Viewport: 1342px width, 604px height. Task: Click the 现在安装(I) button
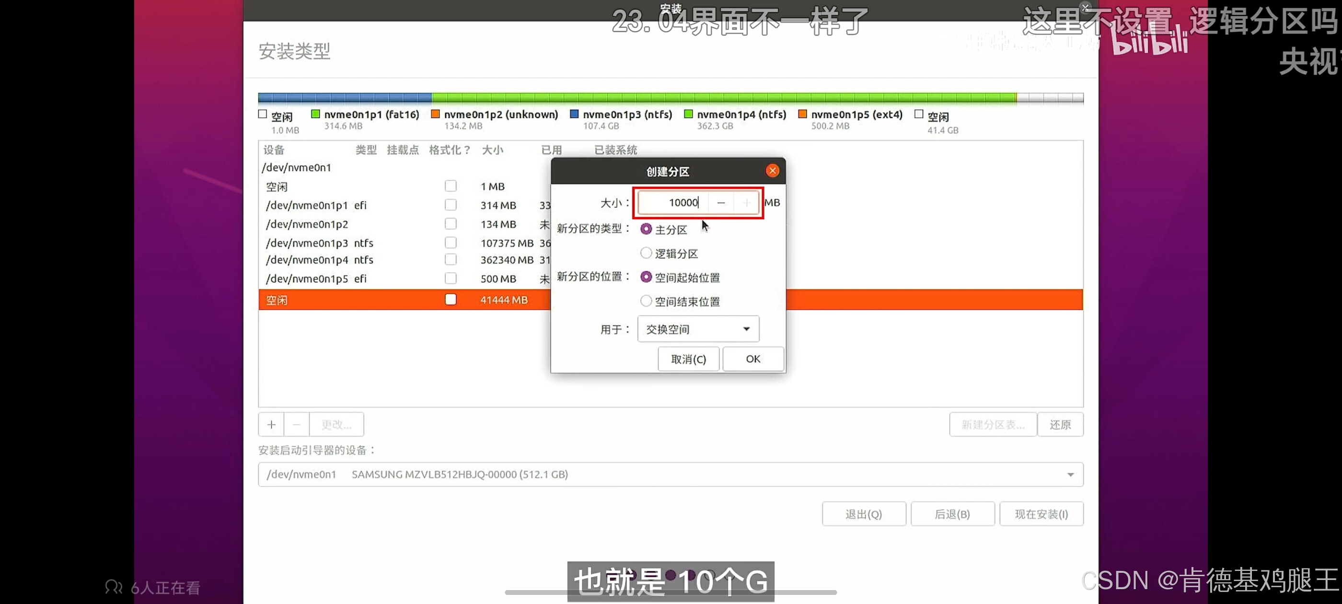(1041, 514)
